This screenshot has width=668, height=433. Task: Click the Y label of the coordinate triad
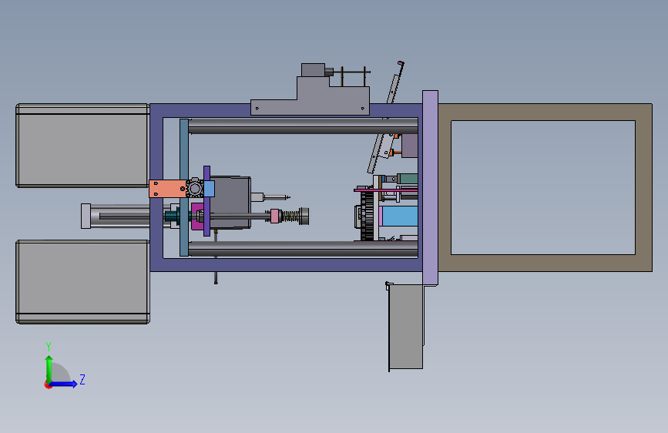point(49,347)
